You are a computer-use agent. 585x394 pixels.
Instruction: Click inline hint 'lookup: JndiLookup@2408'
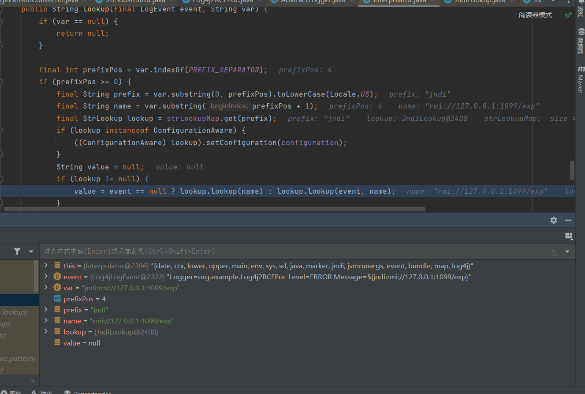coord(417,118)
